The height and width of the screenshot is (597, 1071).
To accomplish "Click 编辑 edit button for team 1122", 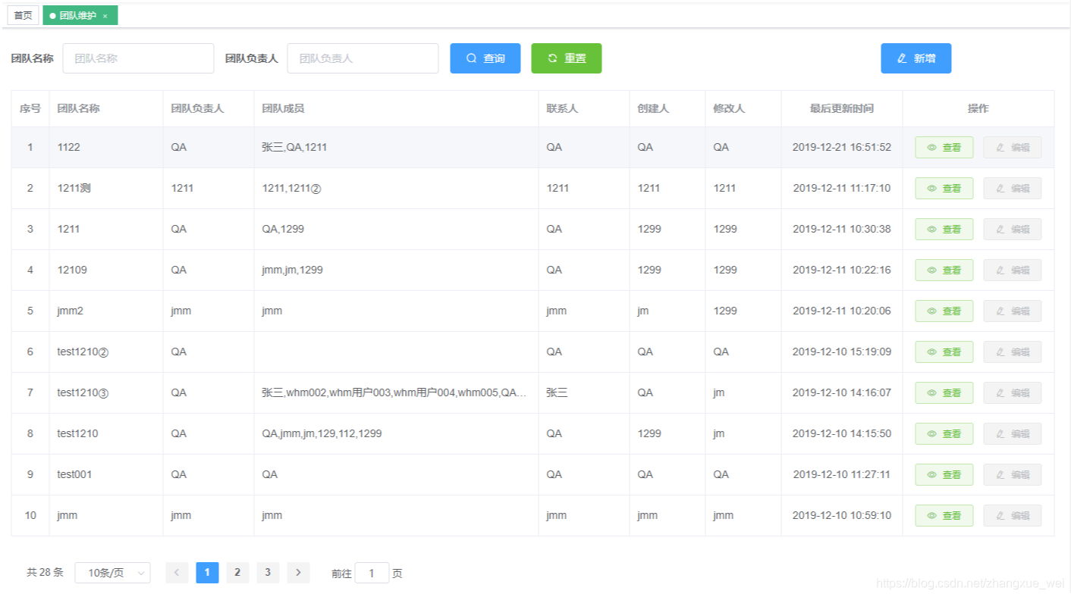I will pyautogui.click(x=1013, y=148).
